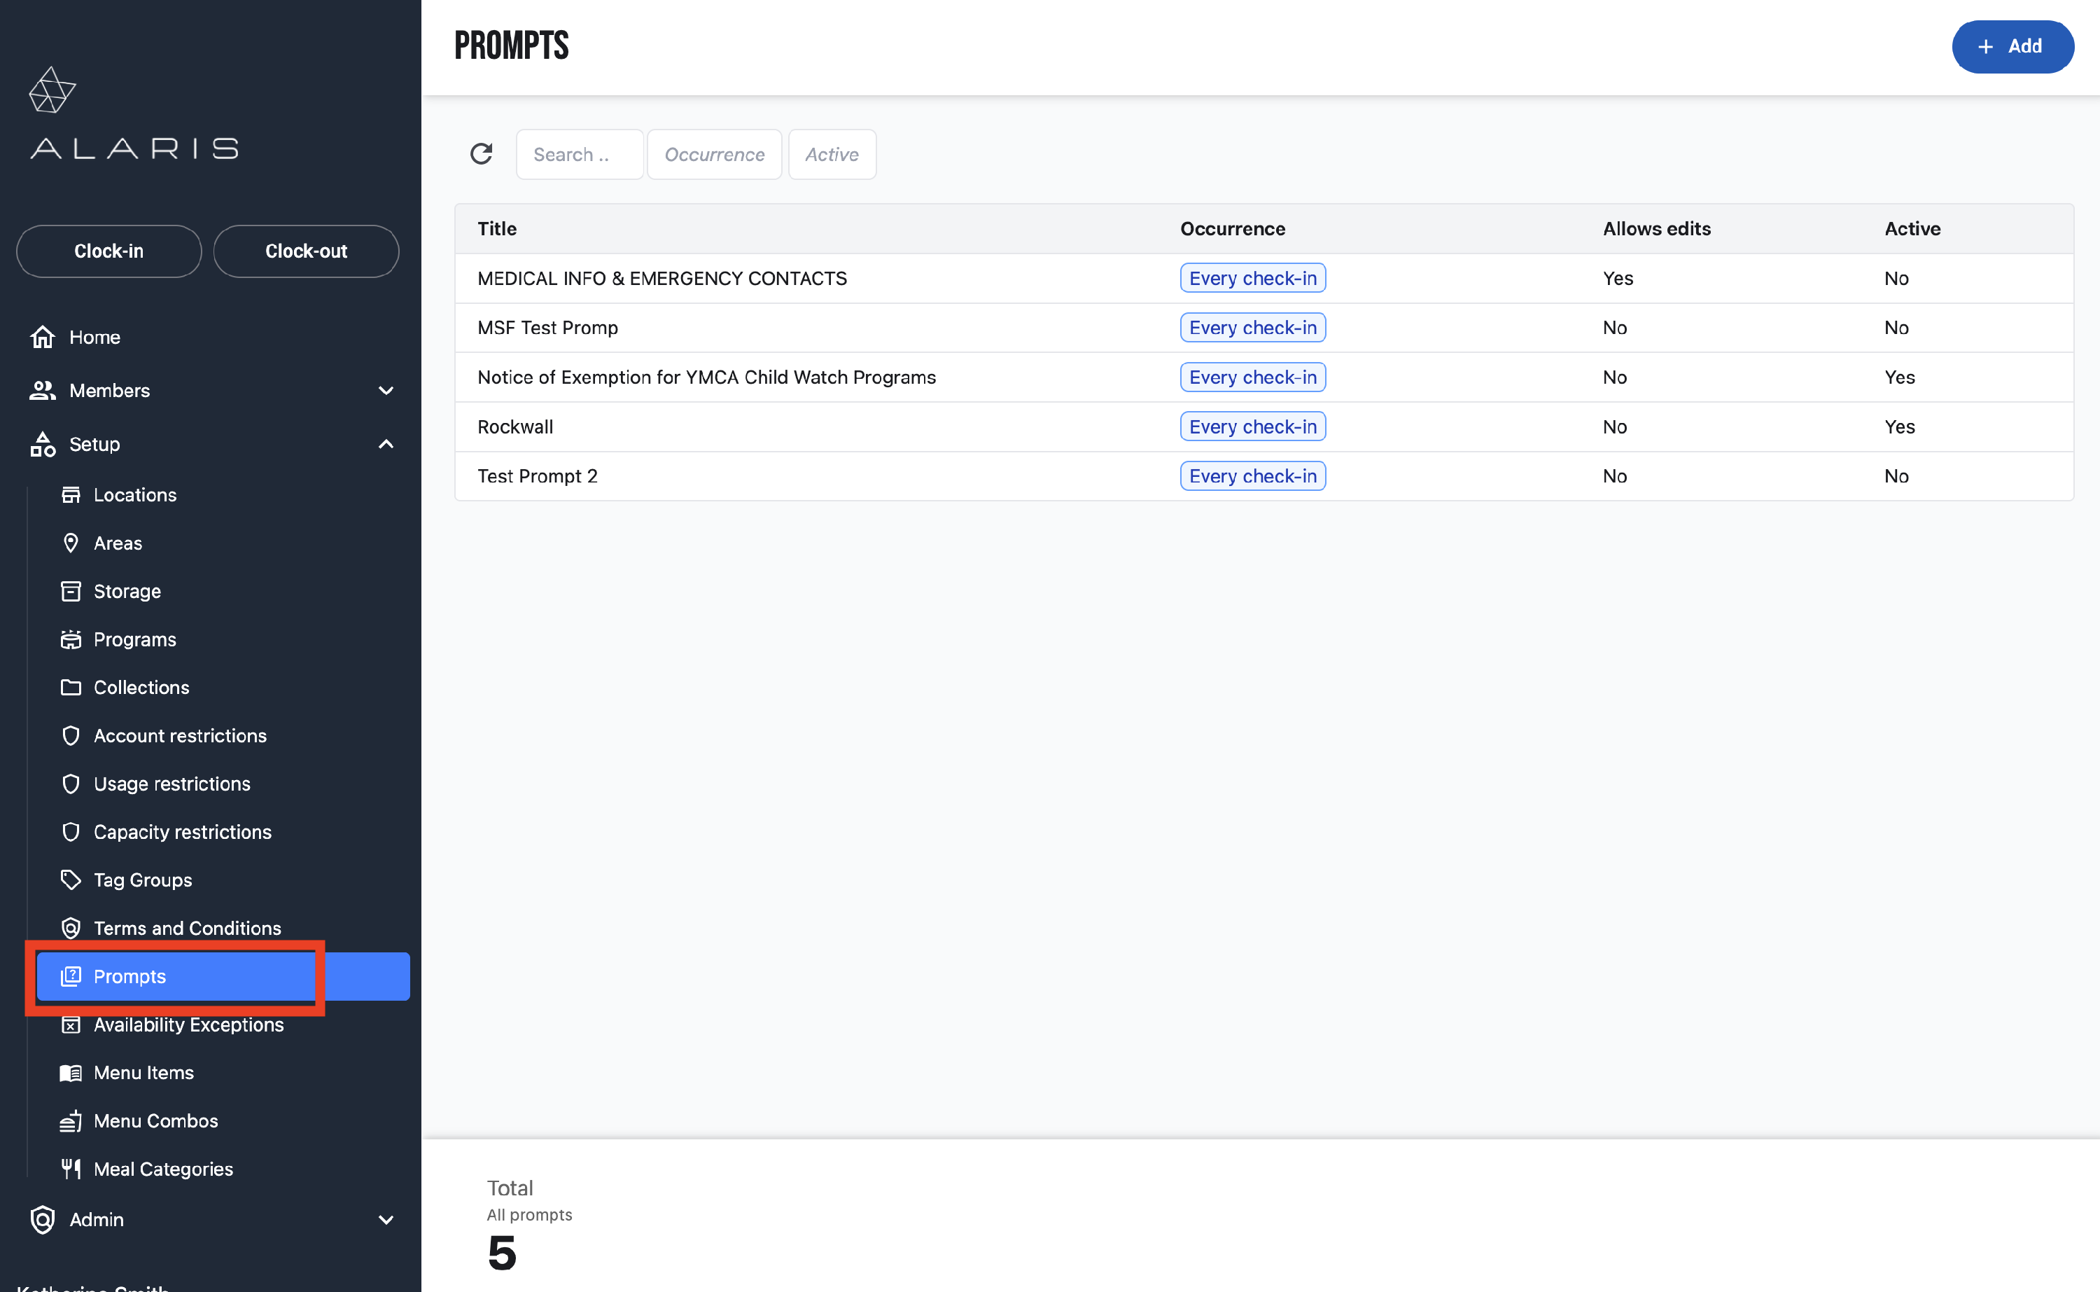Go to Terms and Conditions

pos(187,928)
